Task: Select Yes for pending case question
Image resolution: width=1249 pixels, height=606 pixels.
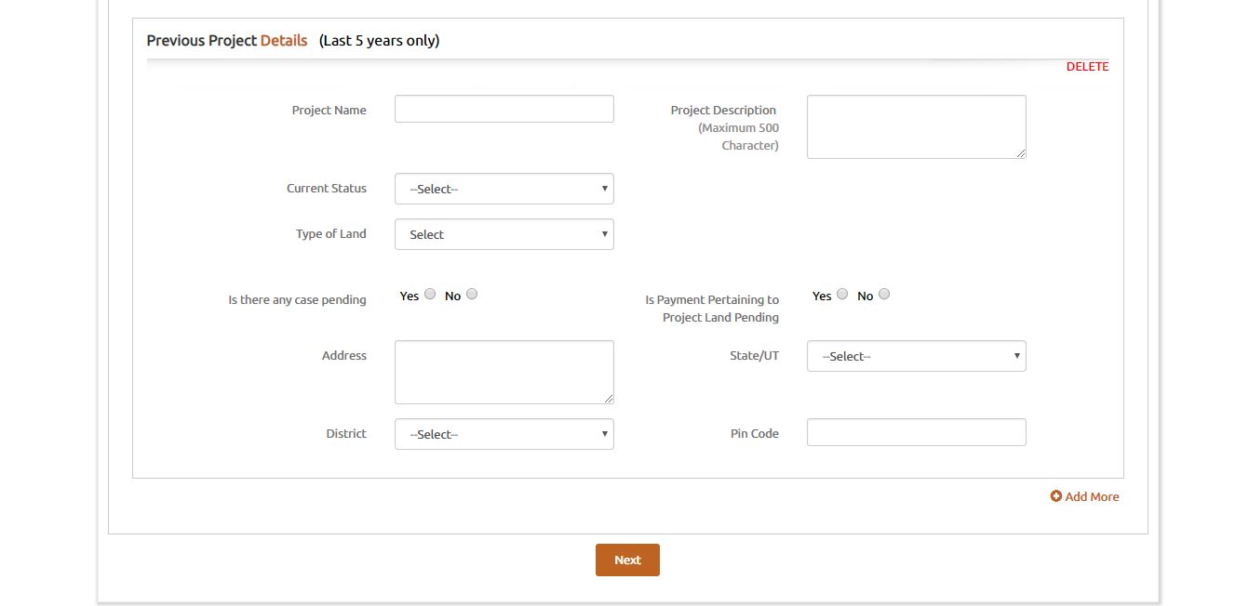Action: pyautogui.click(x=429, y=294)
